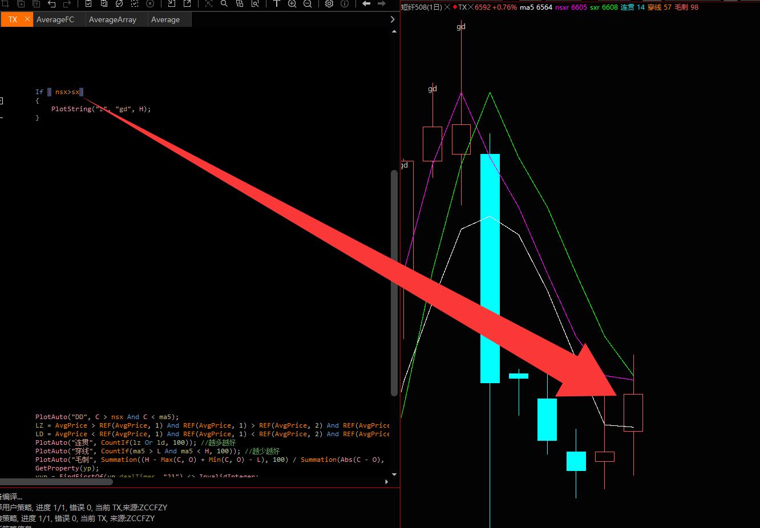Image resolution: width=760 pixels, height=528 pixels.
Task: Click the 'If ( nsx>sx)' code line
Action: pyautogui.click(x=59, y=92)
